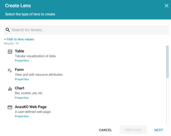Click the AnzoKO Web Page icon

coord(10,108)
